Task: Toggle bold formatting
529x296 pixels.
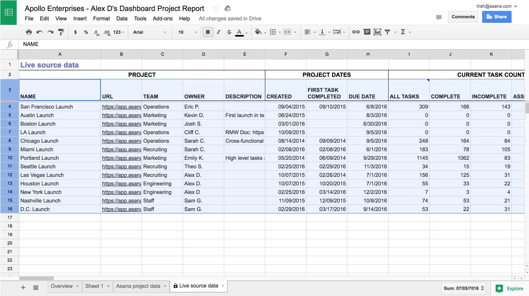Action: tap(208, 32)
